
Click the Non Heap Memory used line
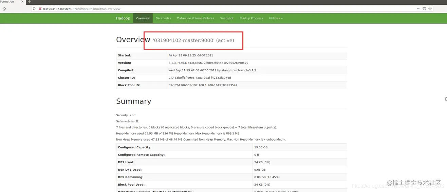[201, 140]
